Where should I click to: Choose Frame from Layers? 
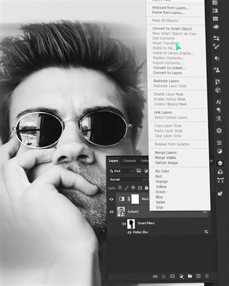(168, 13)
